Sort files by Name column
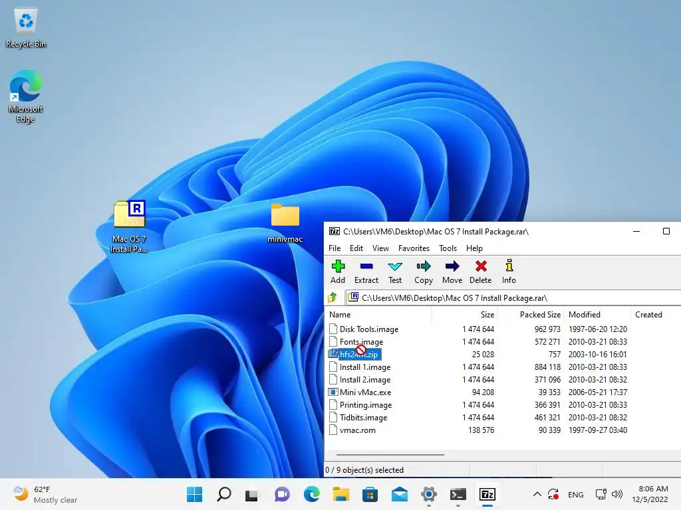Screen dimensions: 681x510 (x=378, y=314)
